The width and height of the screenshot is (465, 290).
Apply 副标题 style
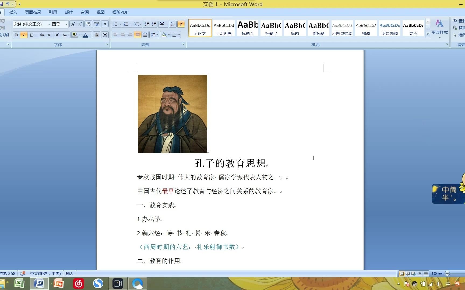[319, 28]
